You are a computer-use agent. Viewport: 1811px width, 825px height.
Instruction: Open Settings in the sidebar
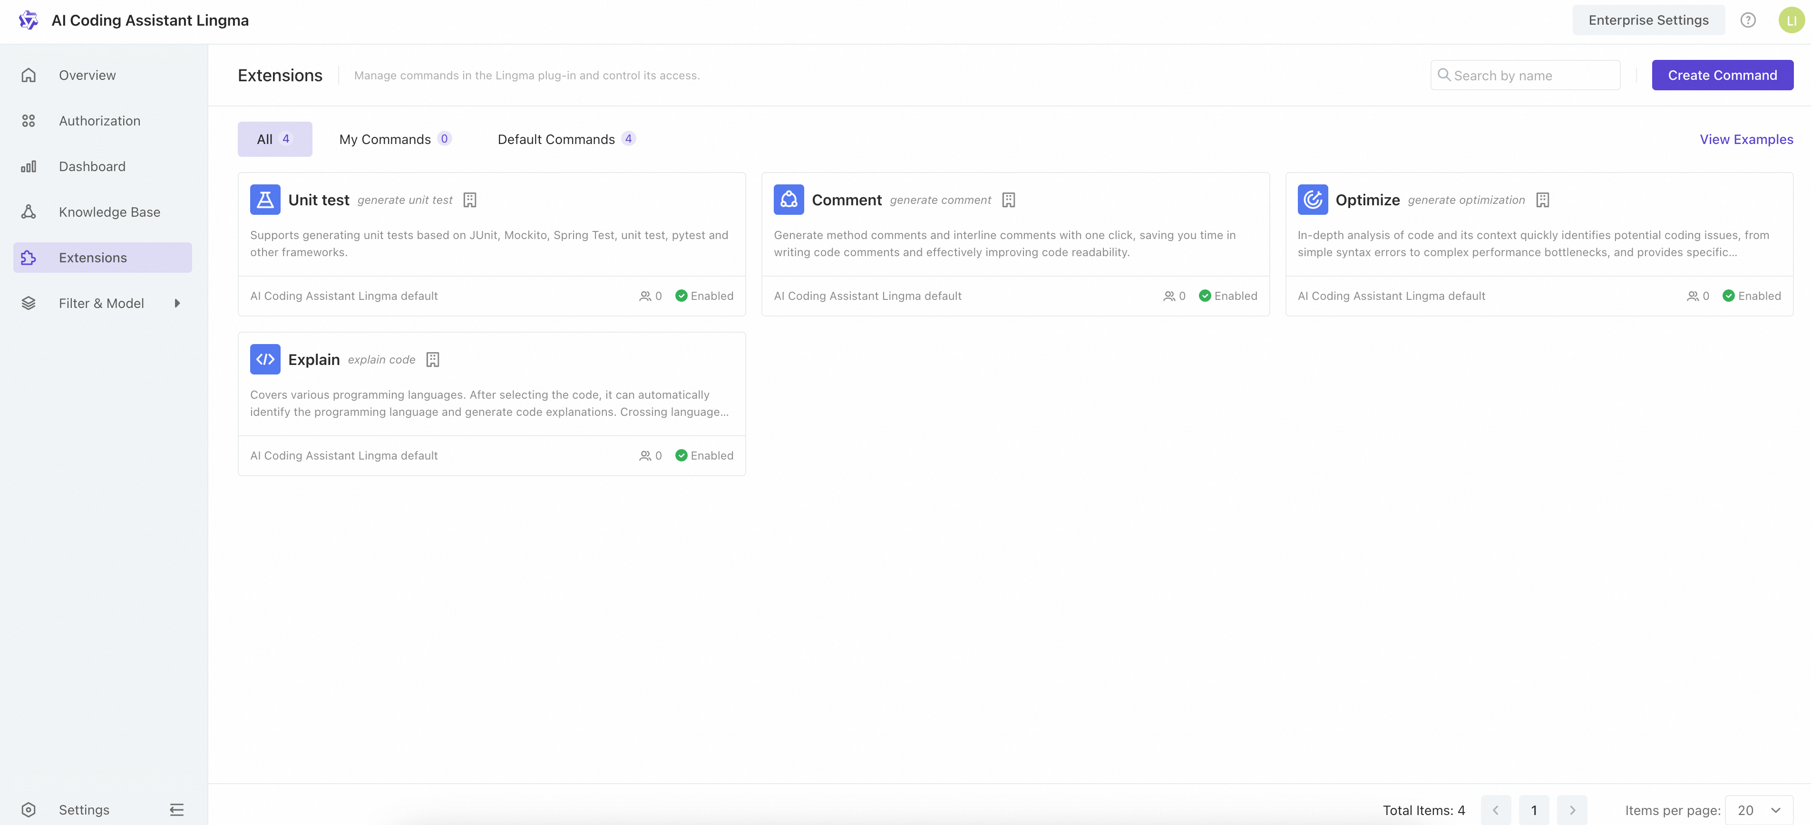(x=84, y=810)
